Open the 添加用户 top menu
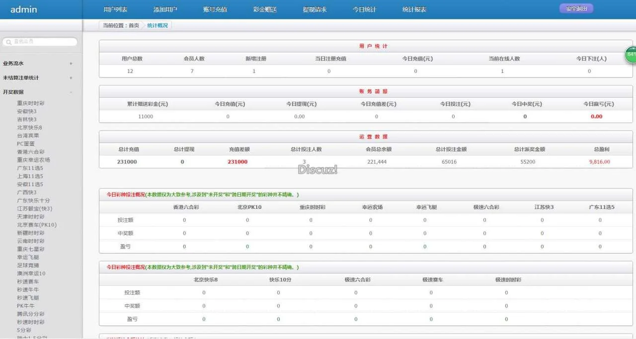 (165, 9)
